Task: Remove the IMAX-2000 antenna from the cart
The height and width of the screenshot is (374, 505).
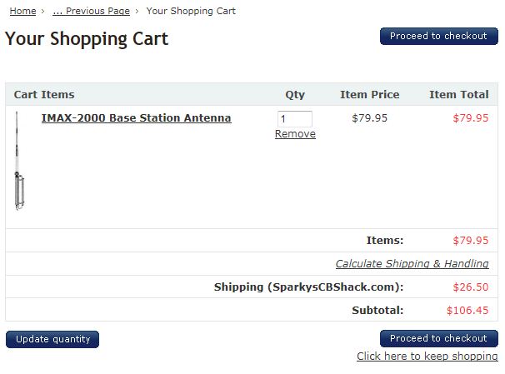Action: click(x=295, y=134)
